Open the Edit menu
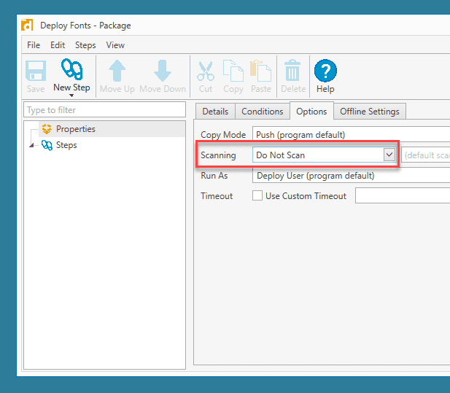The height and width of the screenshot is (393, 450). 58,45
